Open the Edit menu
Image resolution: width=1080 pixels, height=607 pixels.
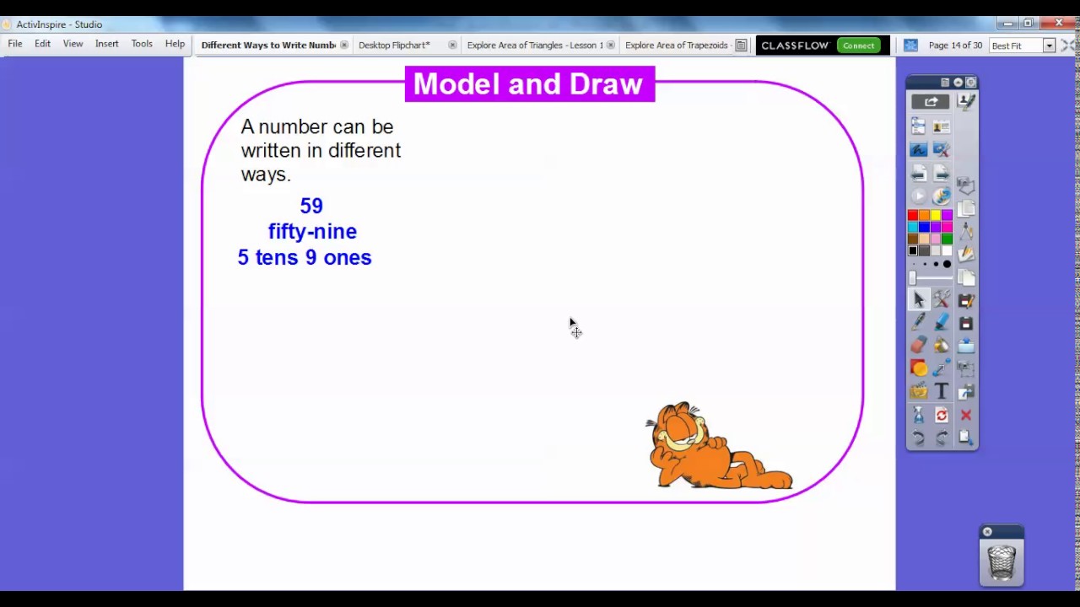click(42, 44)
